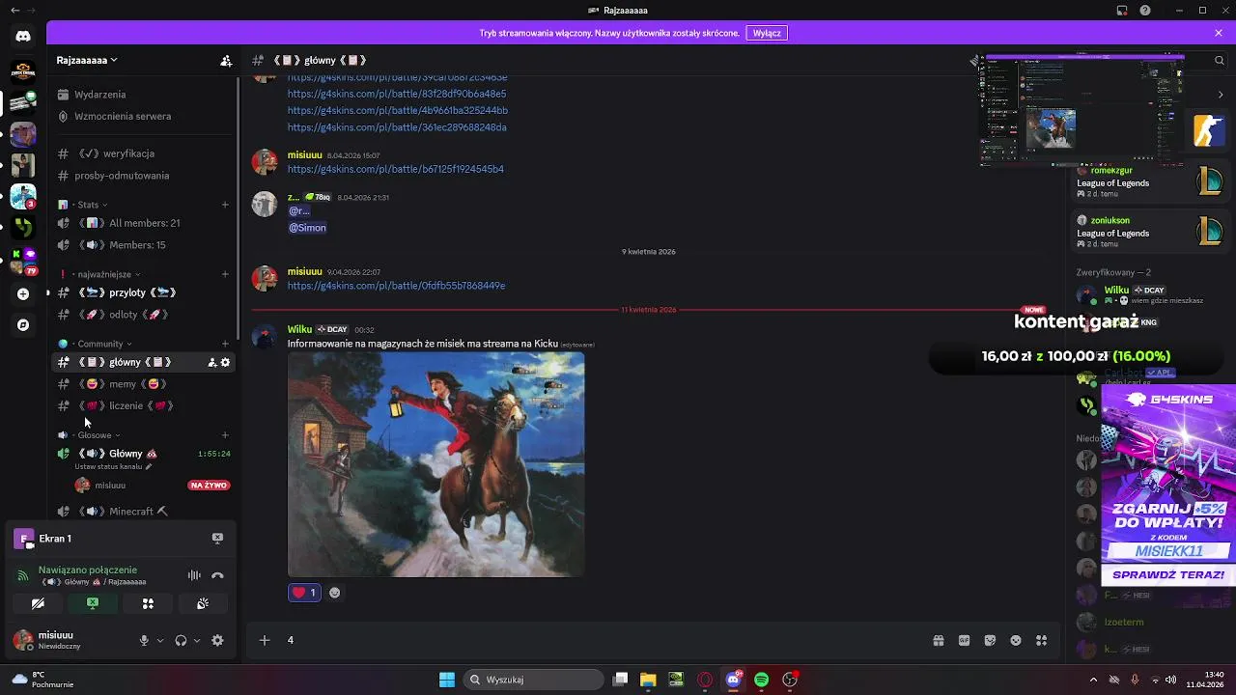Open Spotify from taskbar
Image resolution: width=1236 pixels, height=695 pixels.
762,680
